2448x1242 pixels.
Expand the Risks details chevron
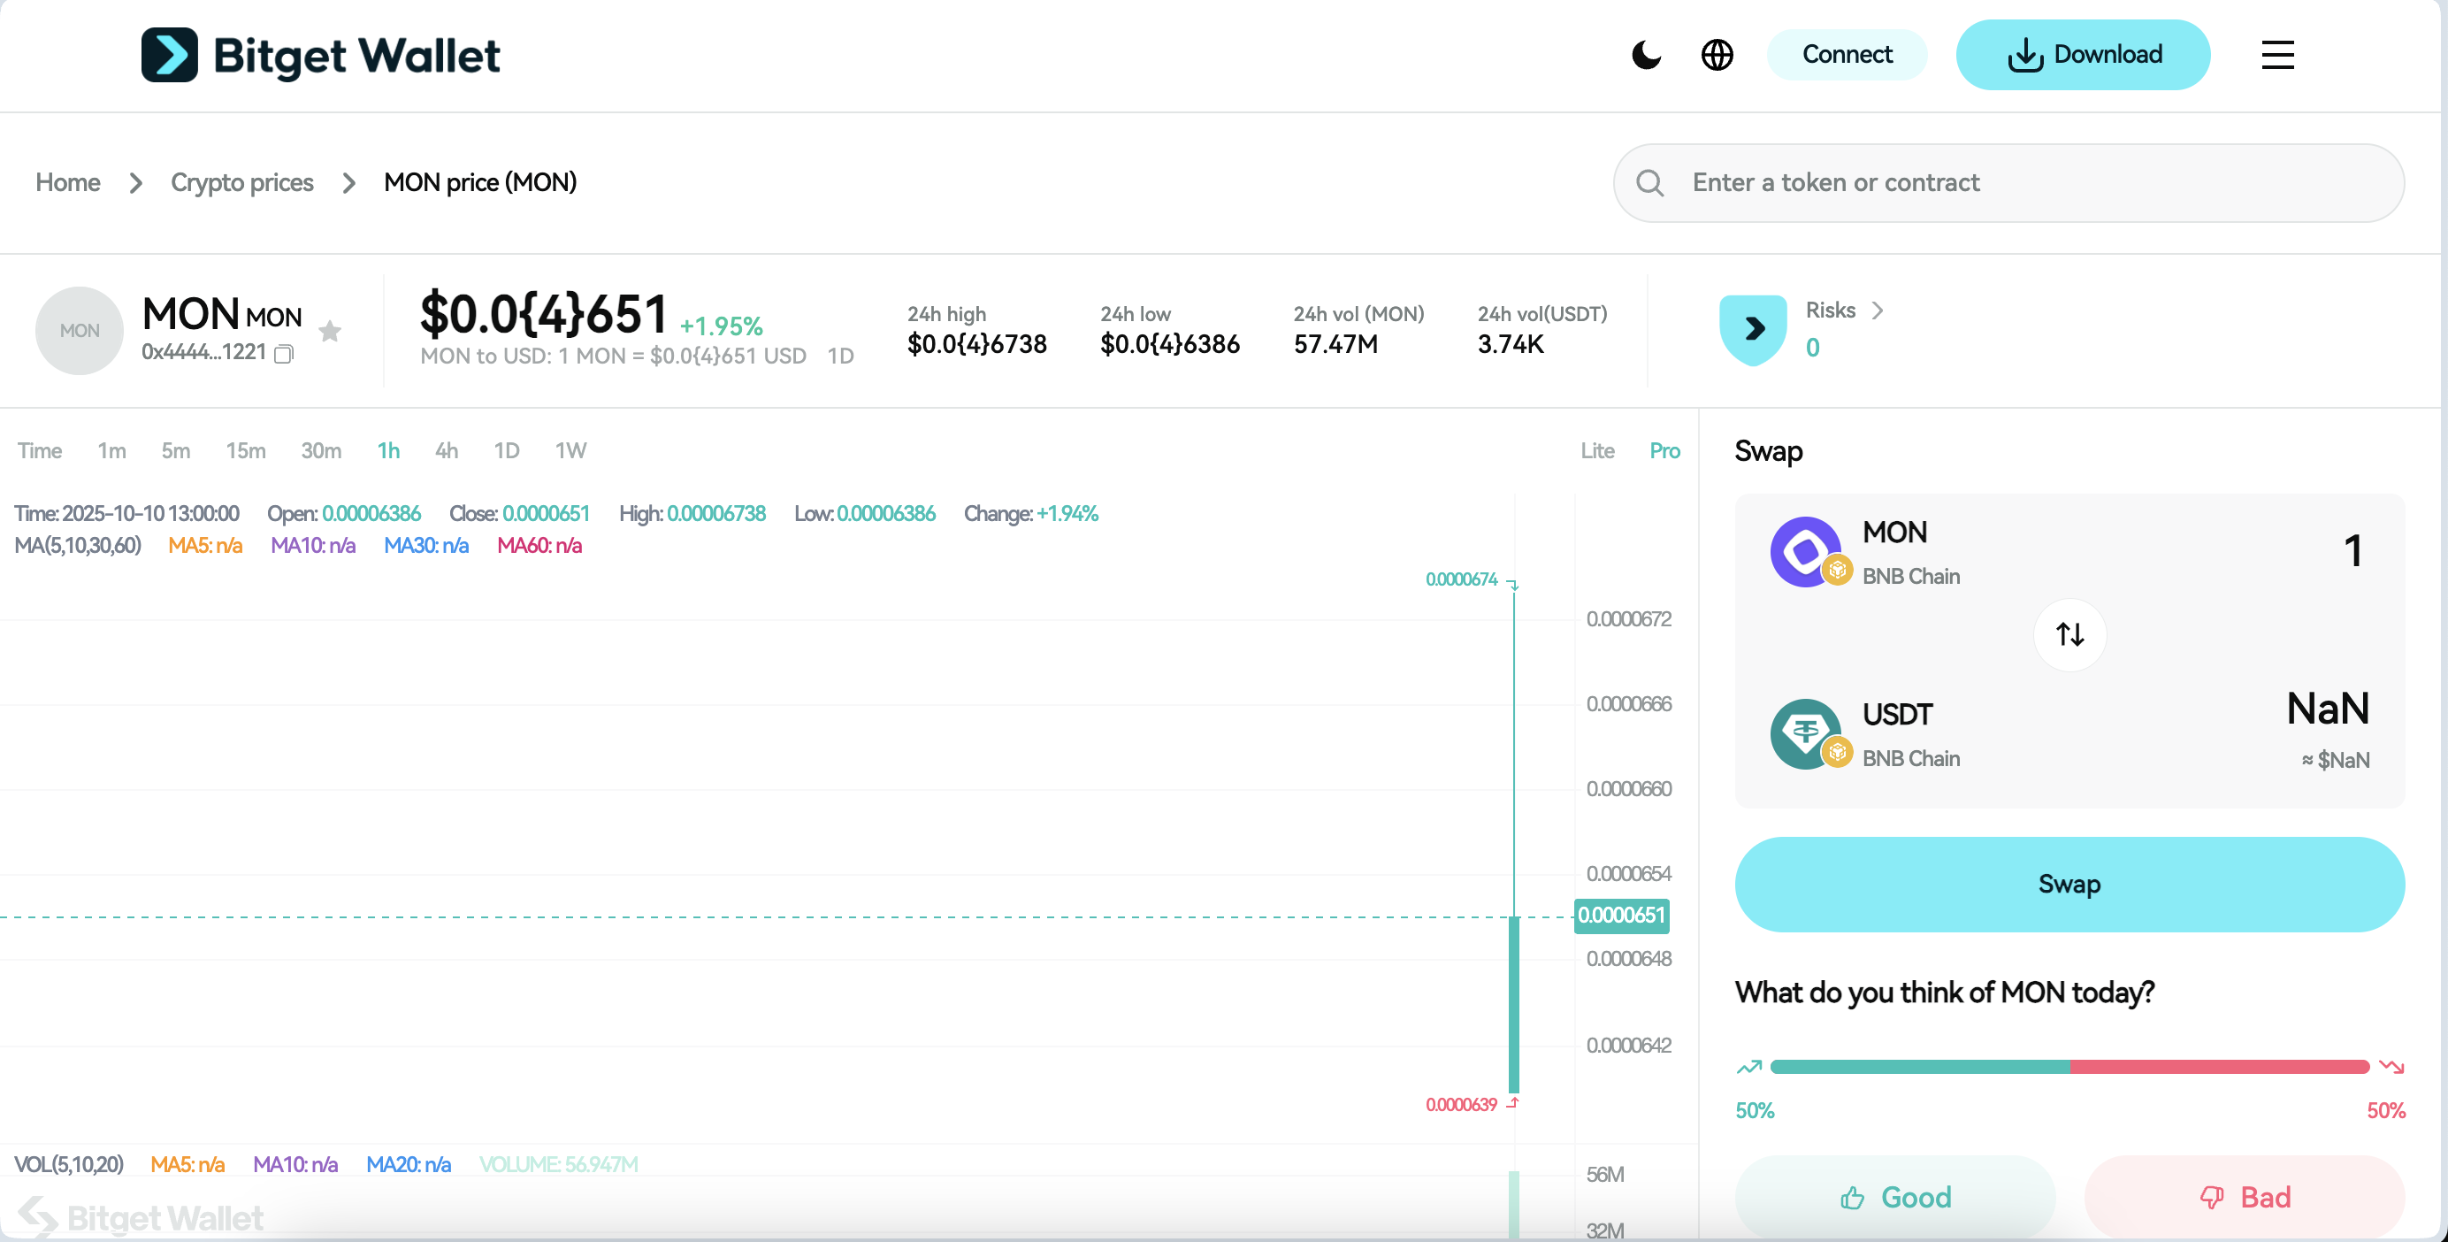1877,310
